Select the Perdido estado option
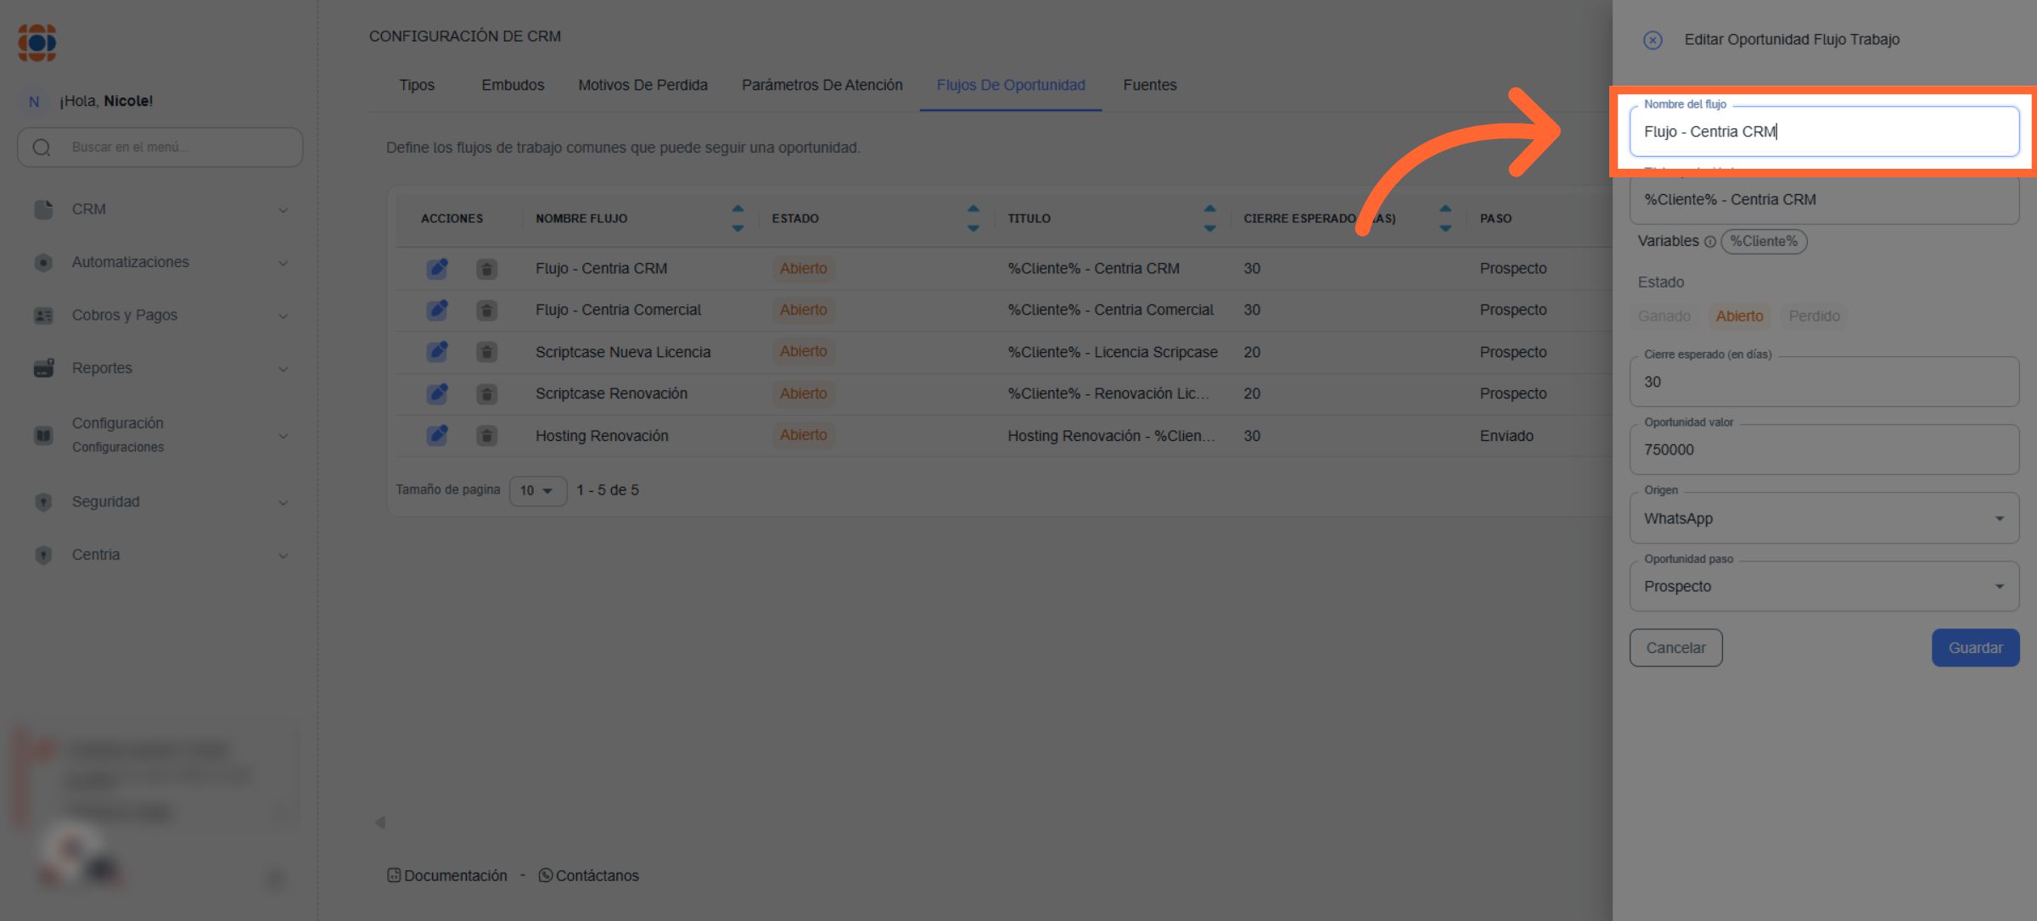The image size is (2037, 921). (x=1814, y=316)
